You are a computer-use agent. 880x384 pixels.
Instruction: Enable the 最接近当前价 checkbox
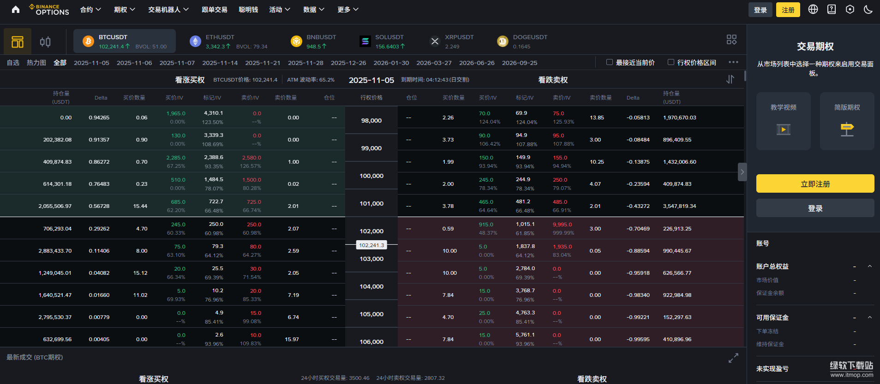[610, 62]
